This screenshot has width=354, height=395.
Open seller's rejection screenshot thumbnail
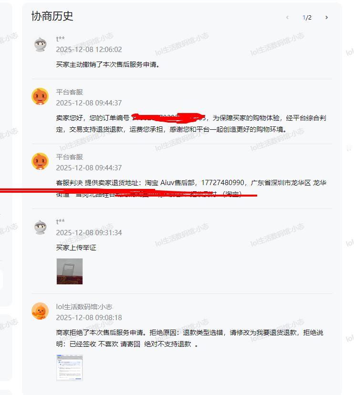click(70, 367)
